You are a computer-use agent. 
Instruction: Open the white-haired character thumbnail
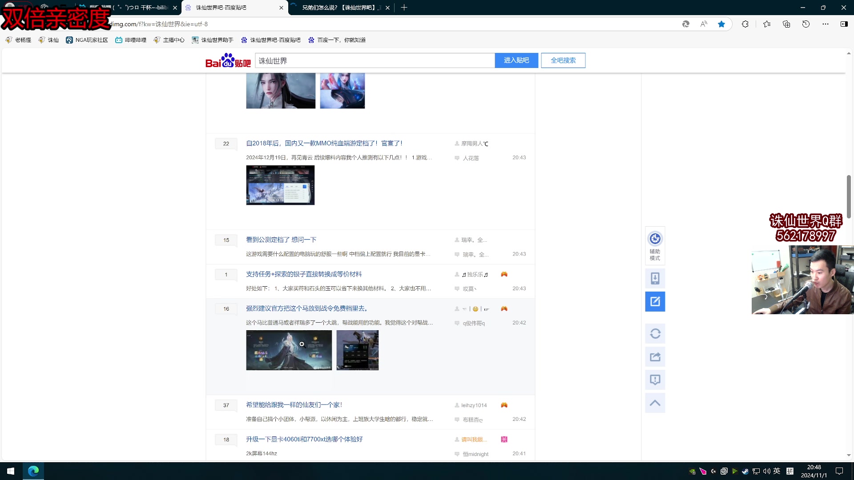pos(289,350)
